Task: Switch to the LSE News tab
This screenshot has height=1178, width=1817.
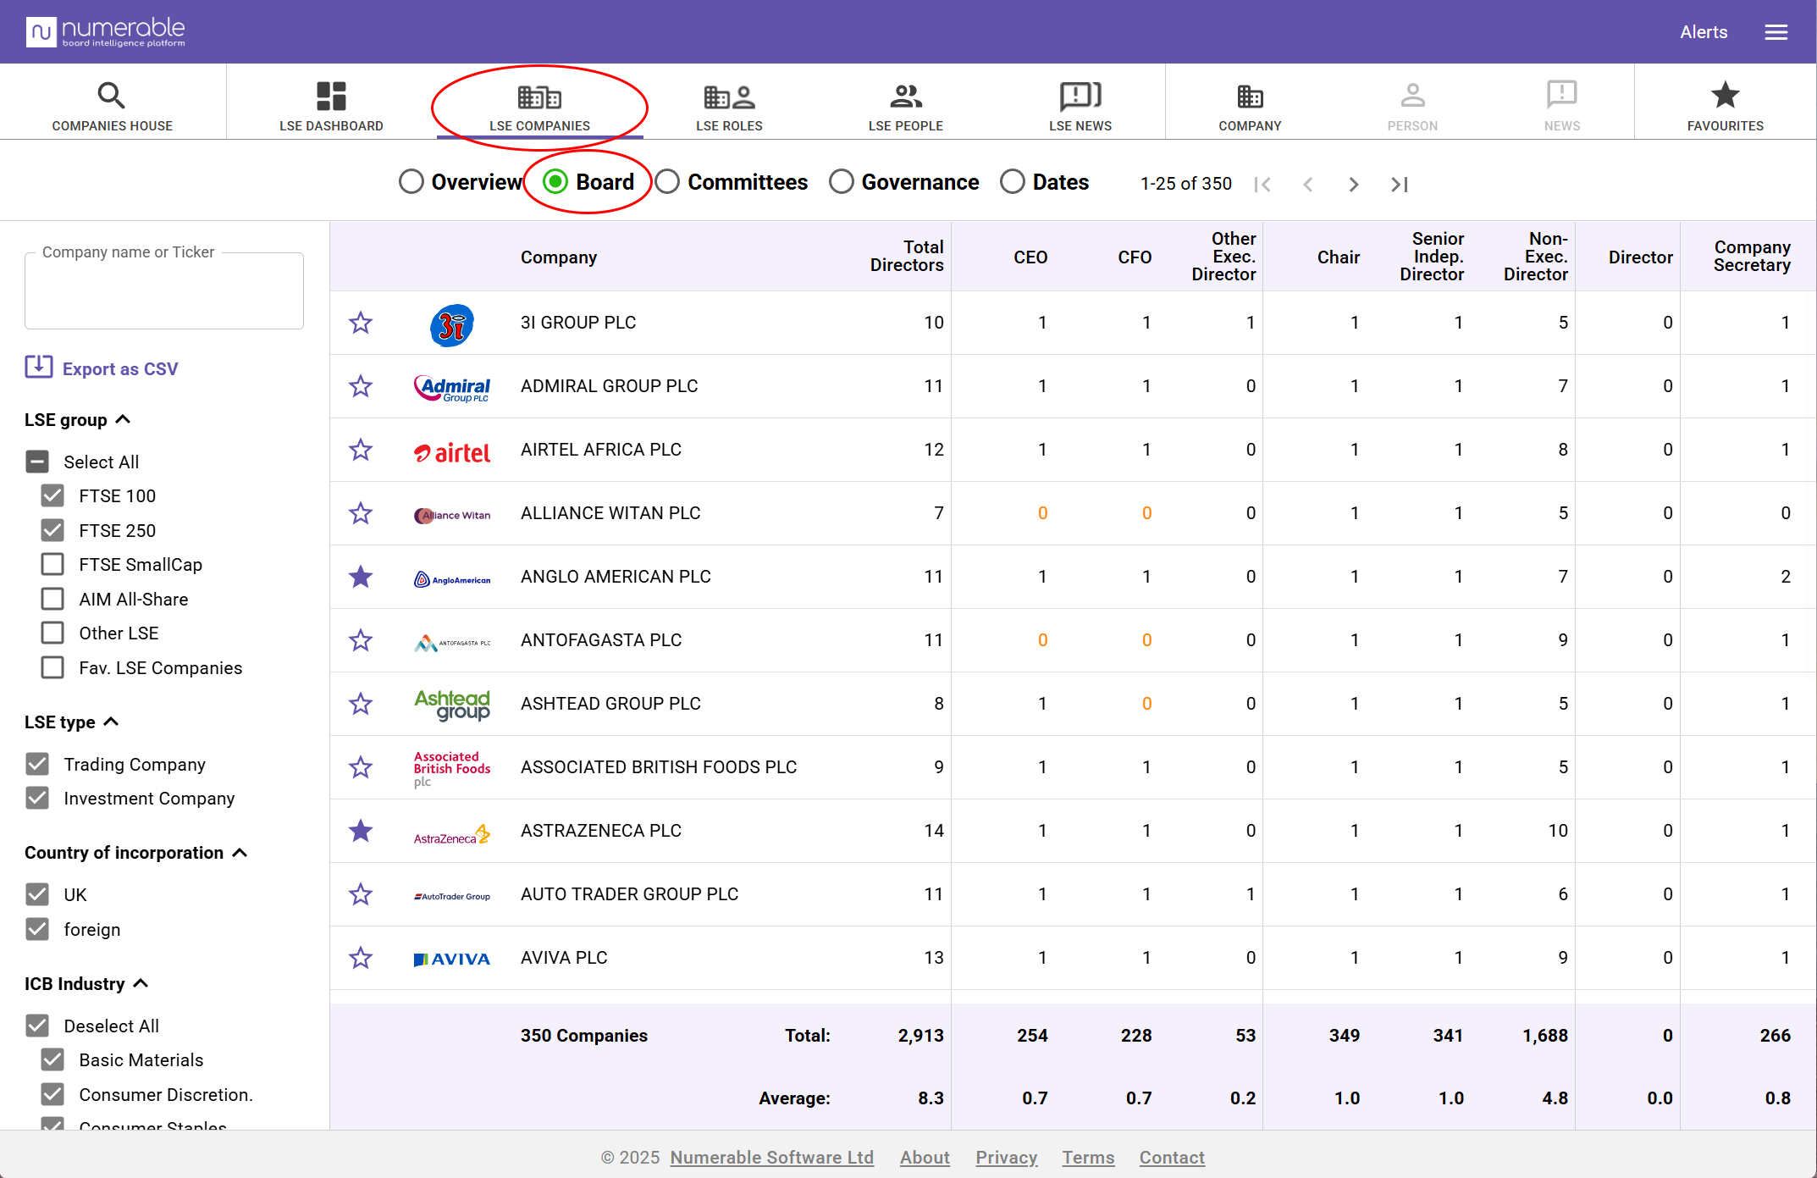Action: (x=1080, y=106)
